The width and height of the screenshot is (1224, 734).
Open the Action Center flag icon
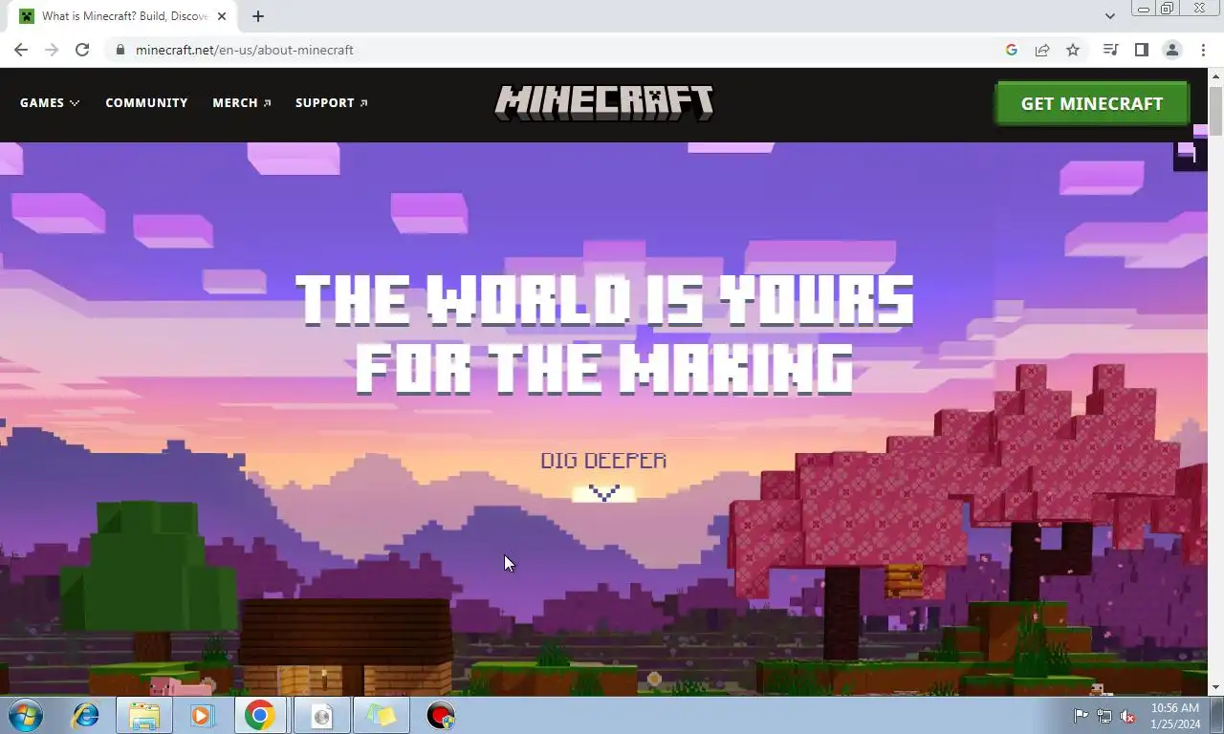1081,716
